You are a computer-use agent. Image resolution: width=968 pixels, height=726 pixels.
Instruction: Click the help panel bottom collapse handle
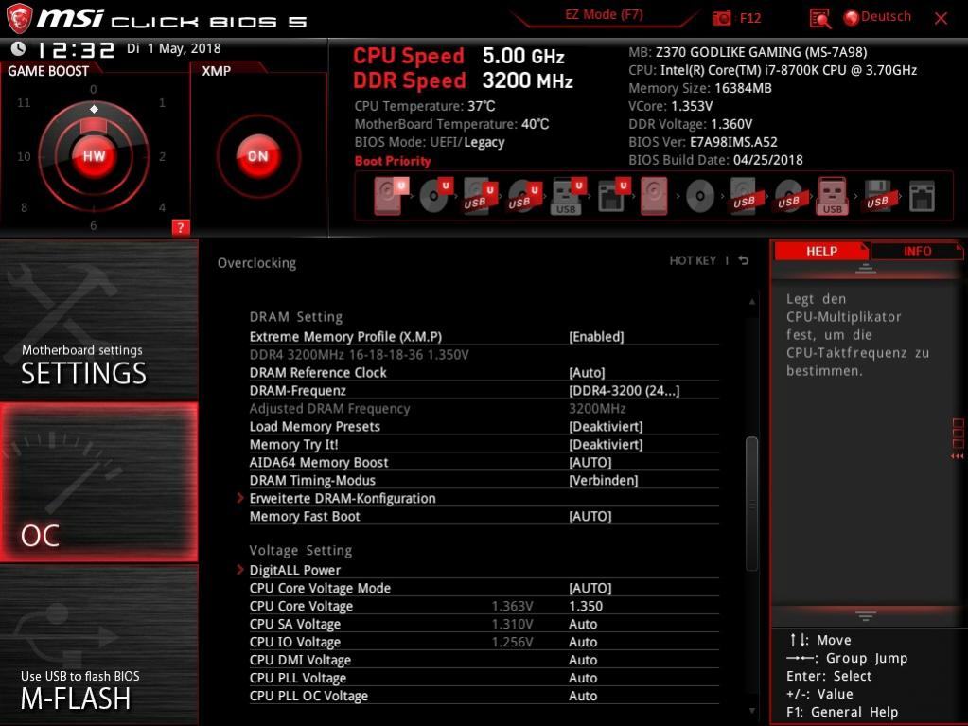pyautogui.click(x=866, y=615)
